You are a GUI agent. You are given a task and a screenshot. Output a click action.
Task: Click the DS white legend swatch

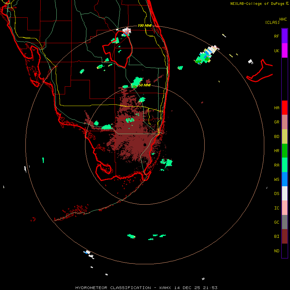point(285,193)
